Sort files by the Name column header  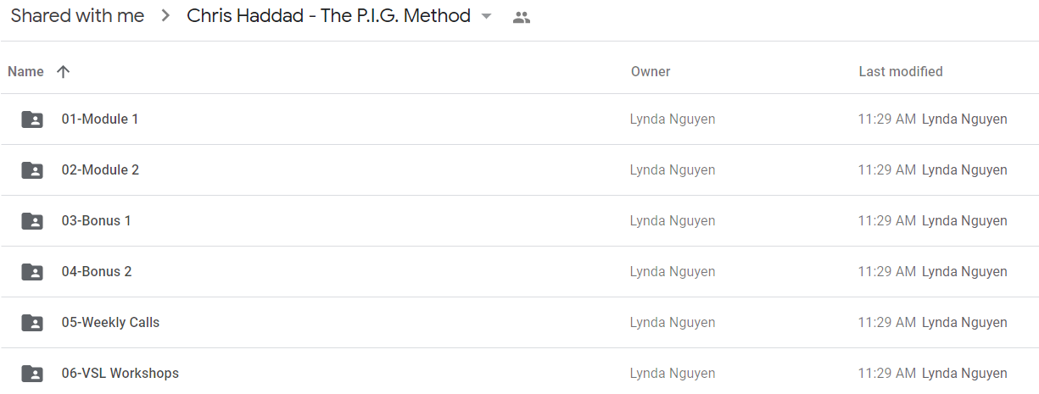(x=25, y=72)
